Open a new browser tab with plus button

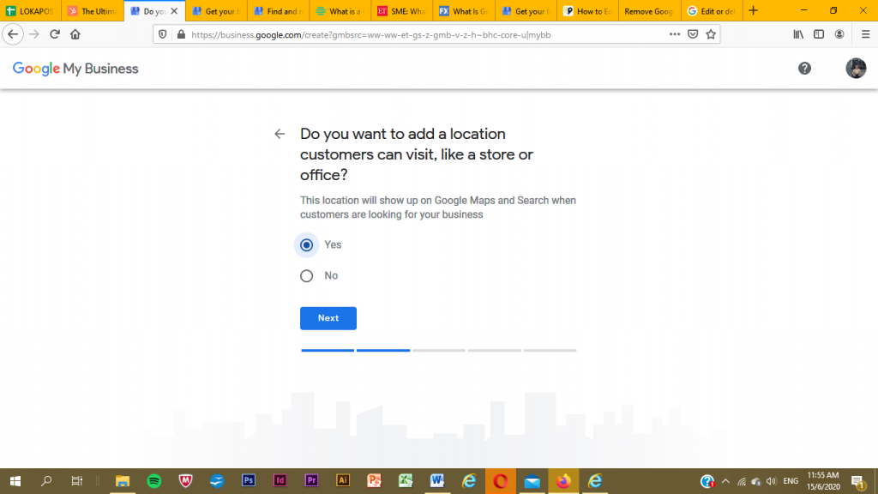tap(754, 11)
